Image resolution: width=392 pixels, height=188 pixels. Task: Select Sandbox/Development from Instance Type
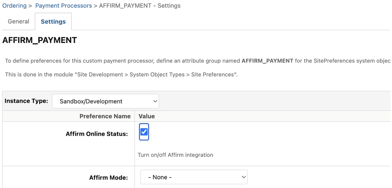105,101
